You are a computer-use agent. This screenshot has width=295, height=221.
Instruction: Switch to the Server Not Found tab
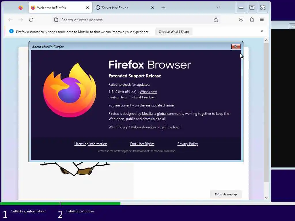click(125, 7)
